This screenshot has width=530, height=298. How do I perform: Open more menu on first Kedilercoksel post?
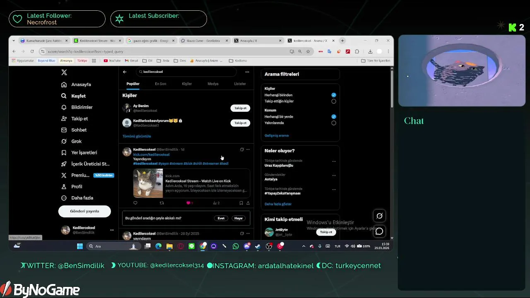coord(248,149)
